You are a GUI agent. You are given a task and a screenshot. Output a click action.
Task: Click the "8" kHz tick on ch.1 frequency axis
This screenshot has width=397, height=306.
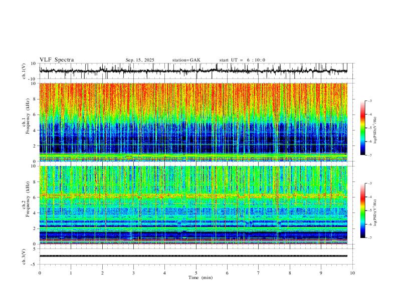(35, 99)
